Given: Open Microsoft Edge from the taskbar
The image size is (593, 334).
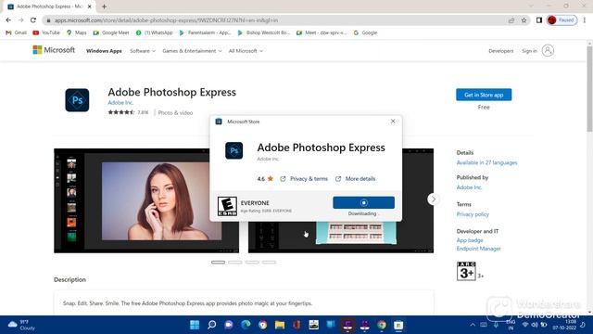Looking at the screenshot, I should click(x=246, y=325).
